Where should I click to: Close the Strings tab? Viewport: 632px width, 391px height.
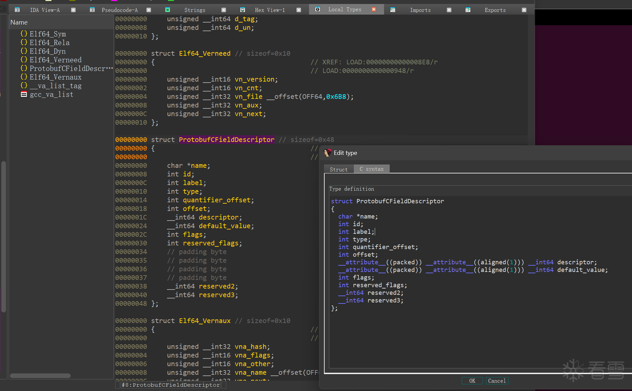point(224,10)
